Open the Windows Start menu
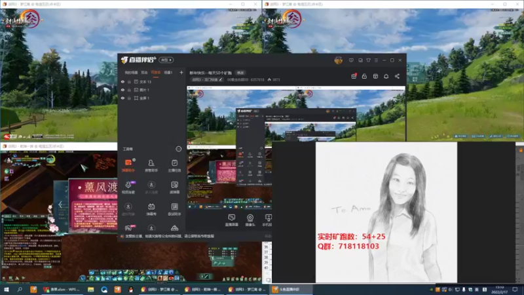This screenshot has height=295, width=524. click(x=6, y=289)
